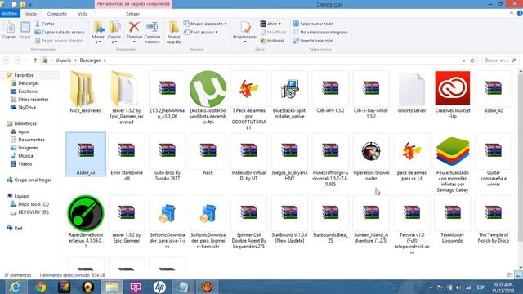Switch to the Inicio ribbon tab
Screen dimensions: 523x294
click(x=31, y=14)
